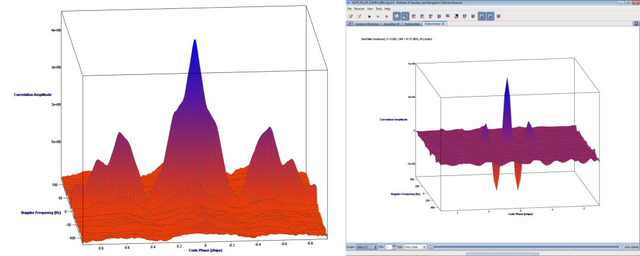
Task: Toggle the highlighted magnifier toolbar icon
Action: [x=405, y=17]
